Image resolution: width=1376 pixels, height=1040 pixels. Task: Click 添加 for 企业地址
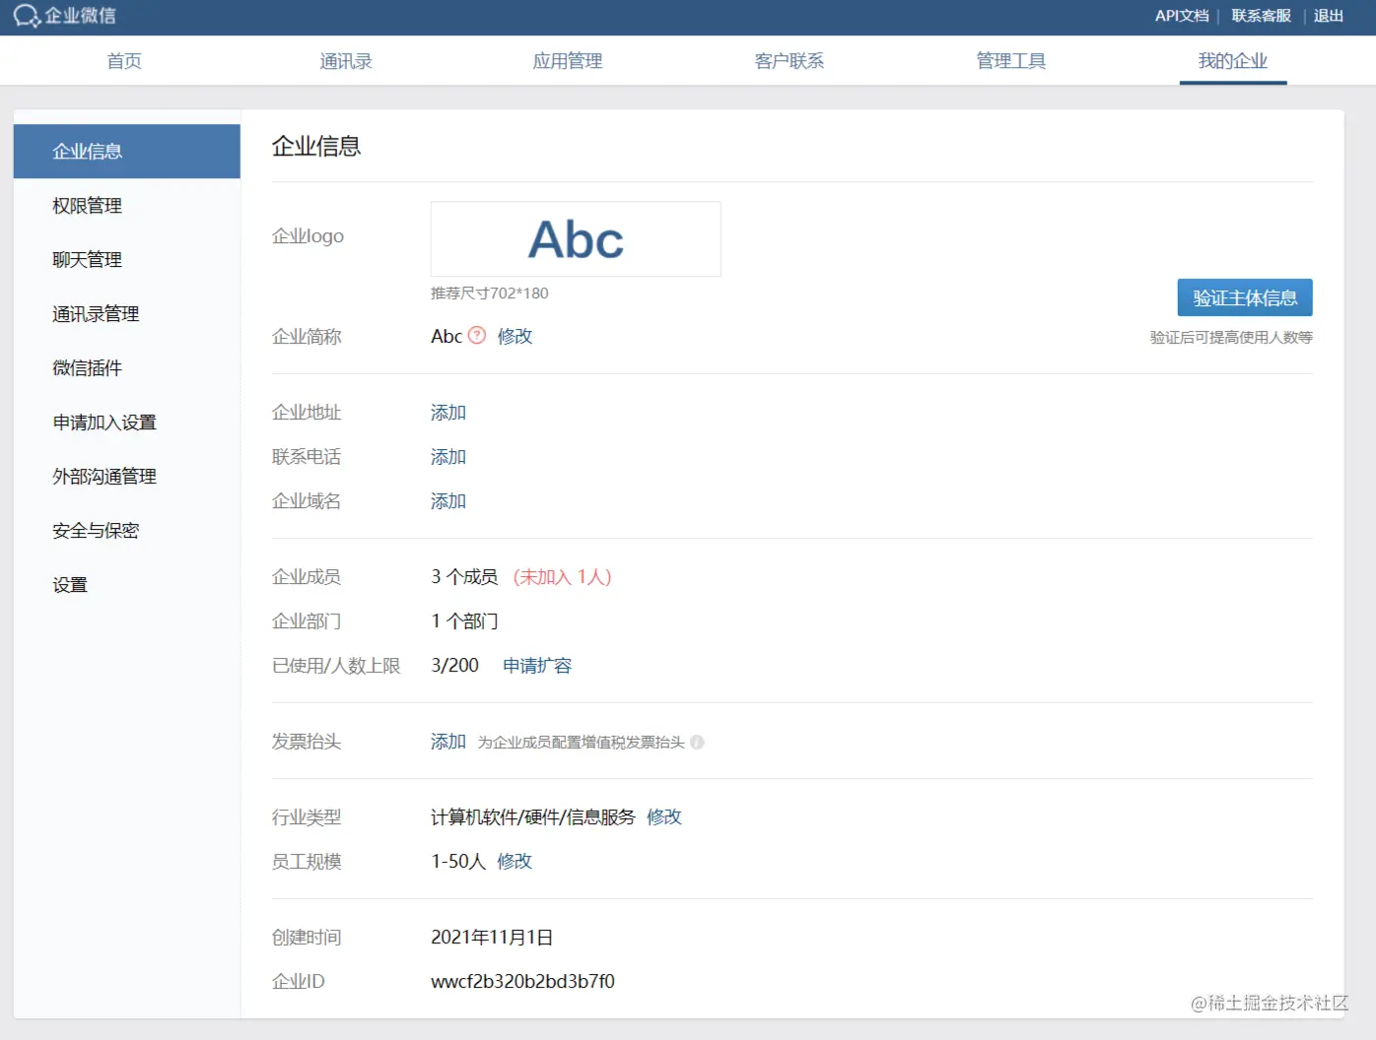coord(448,413)
